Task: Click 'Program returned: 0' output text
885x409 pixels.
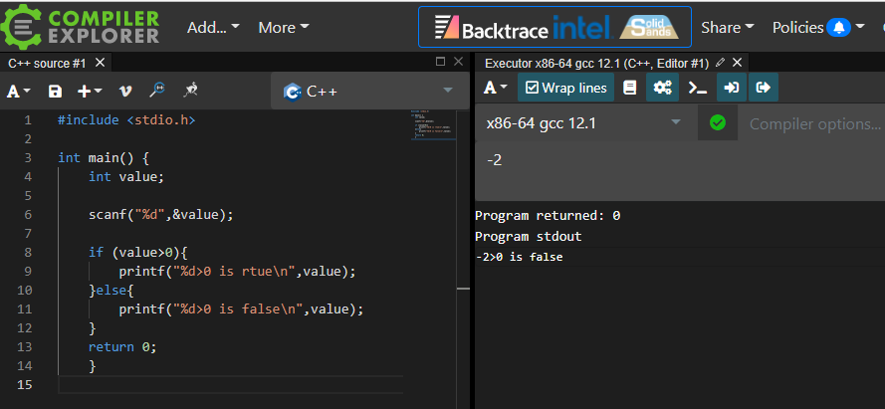Action: tap(548, 216)
